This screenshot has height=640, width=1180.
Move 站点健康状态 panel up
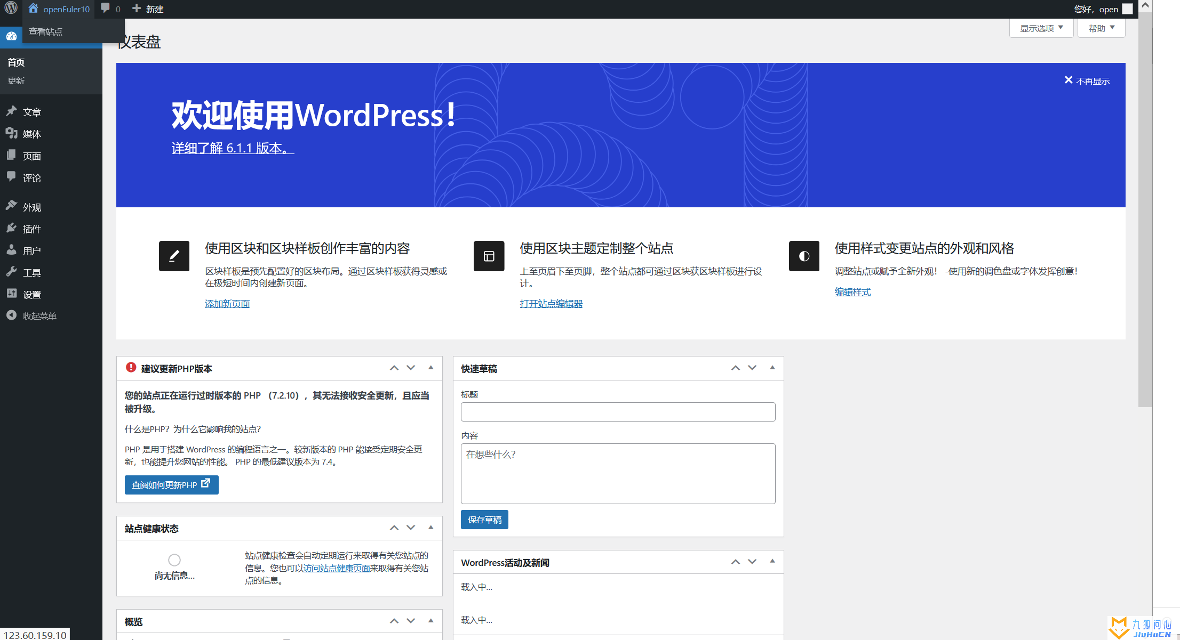tap(394, 528)
